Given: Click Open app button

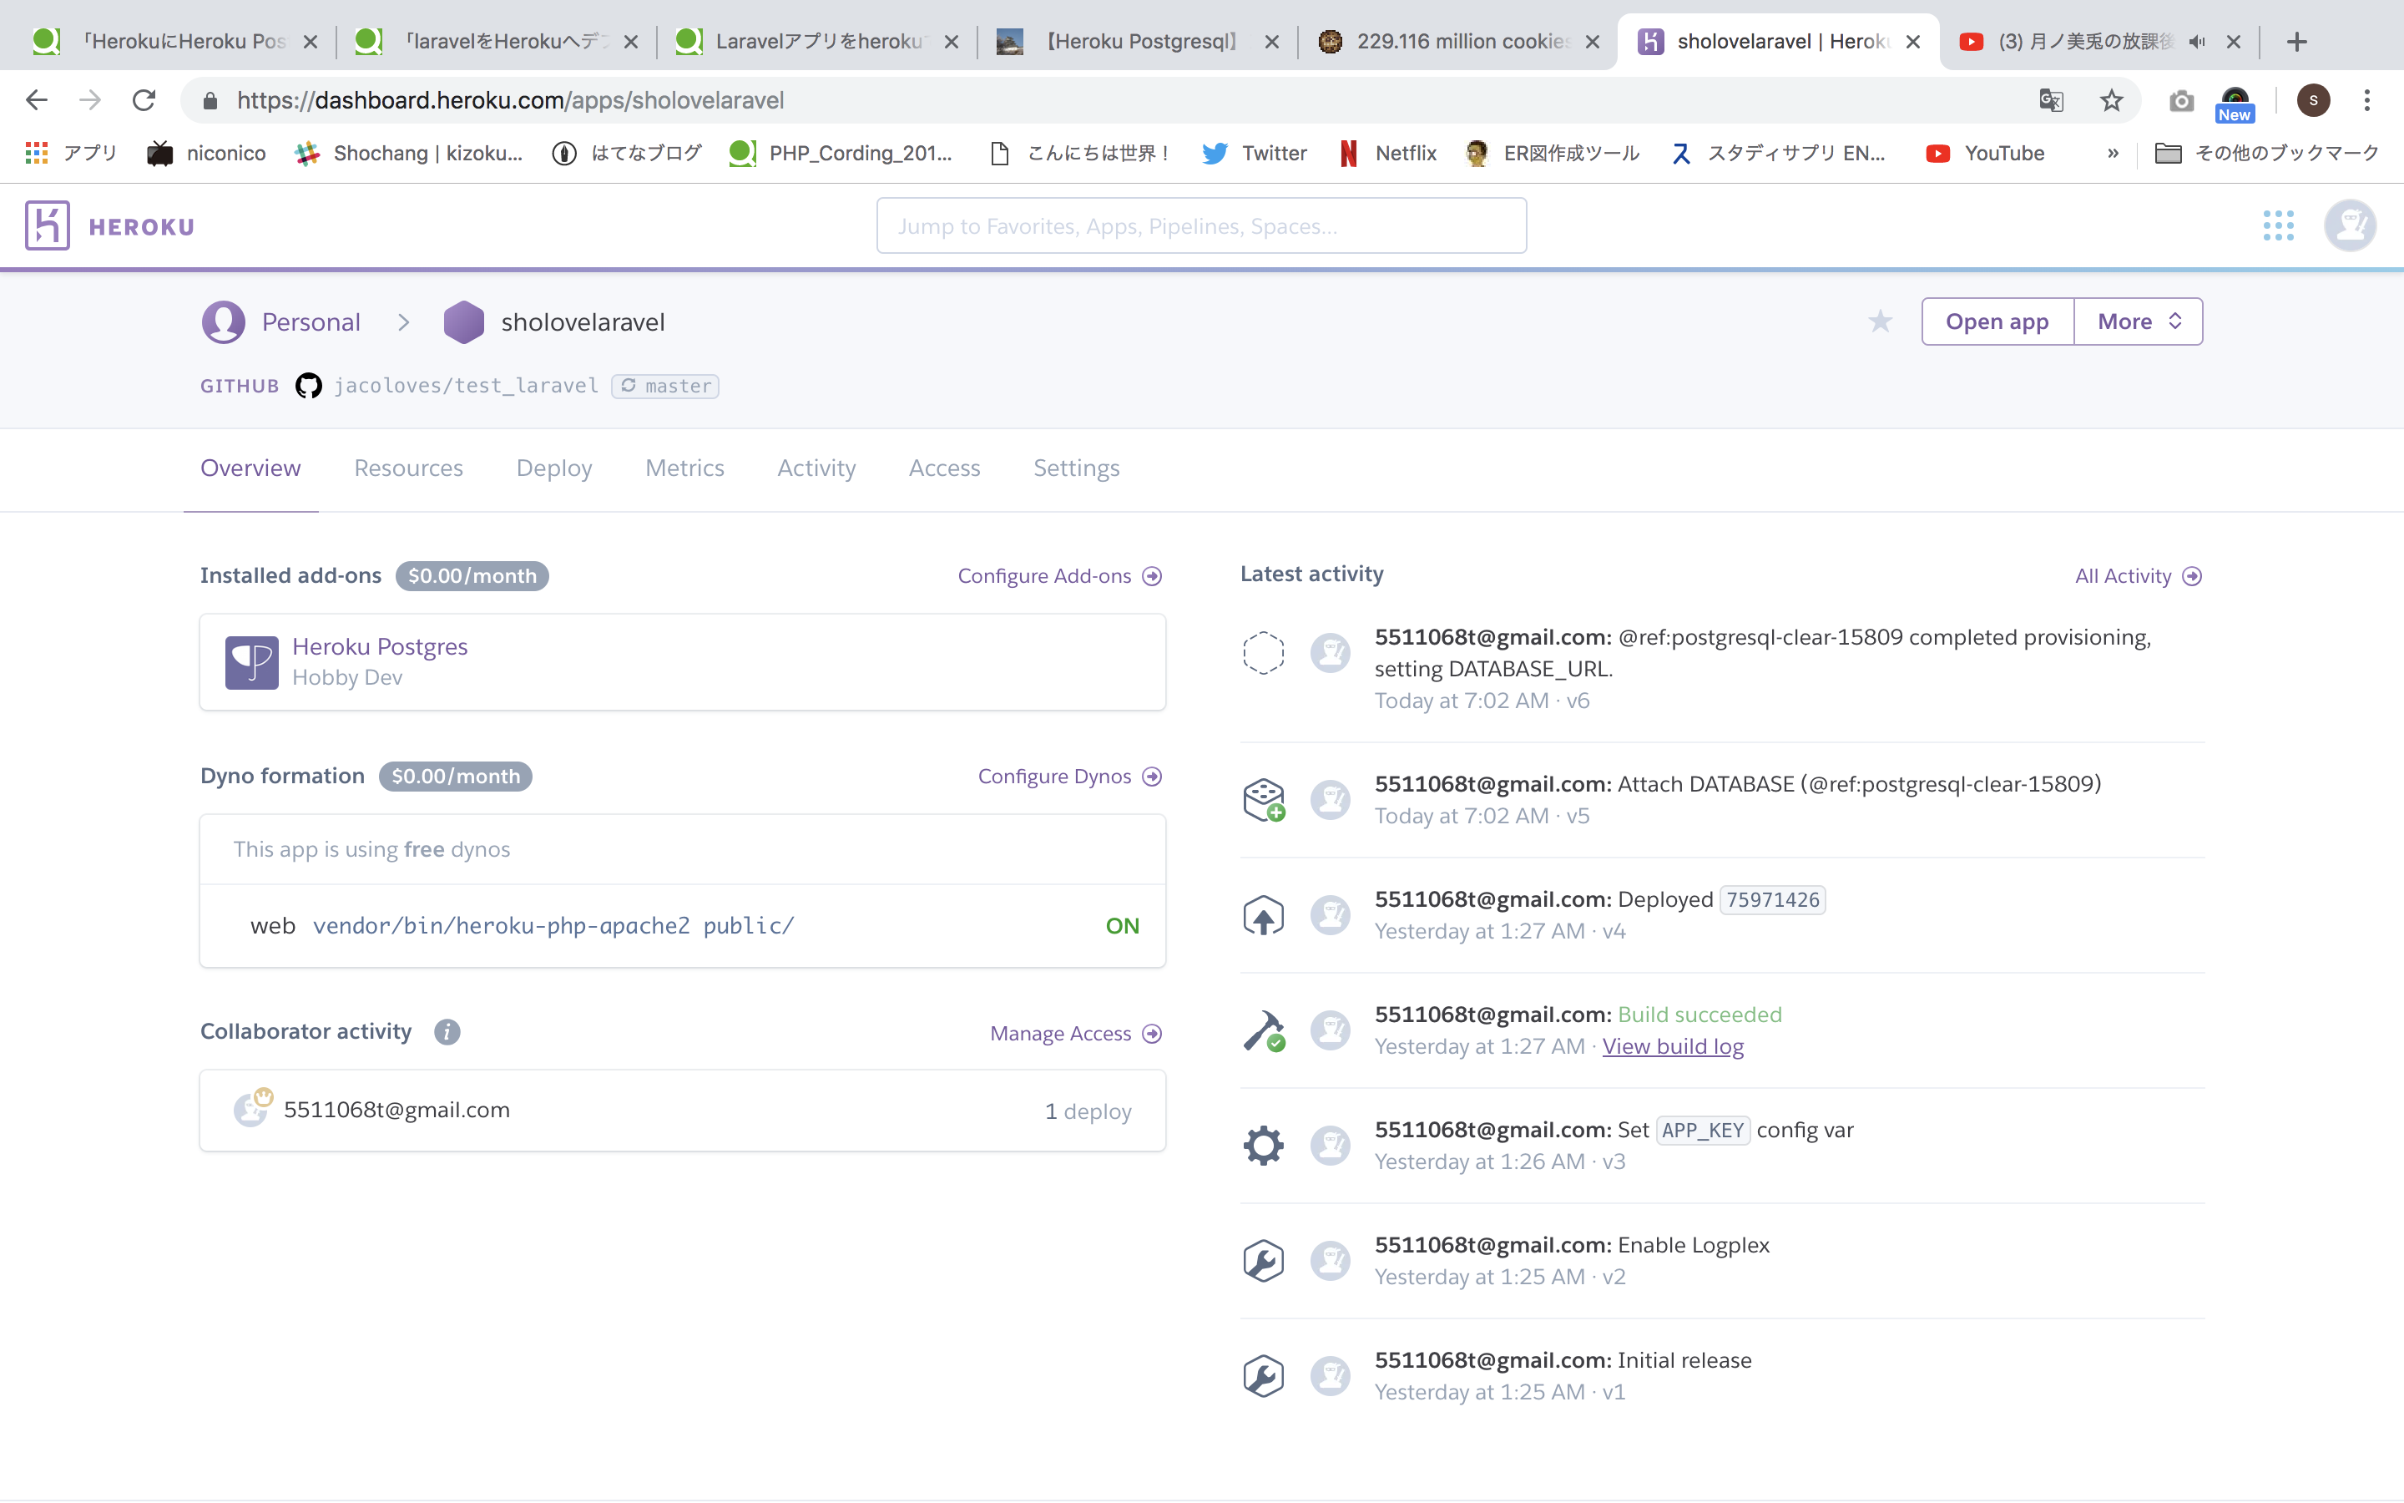Looking at the screenshot, I should (x=1996, y=321).
